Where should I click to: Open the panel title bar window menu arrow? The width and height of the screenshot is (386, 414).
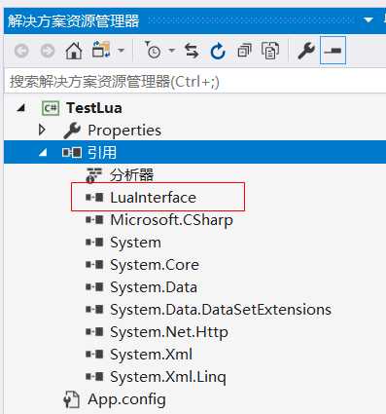(x=368, y=20)
